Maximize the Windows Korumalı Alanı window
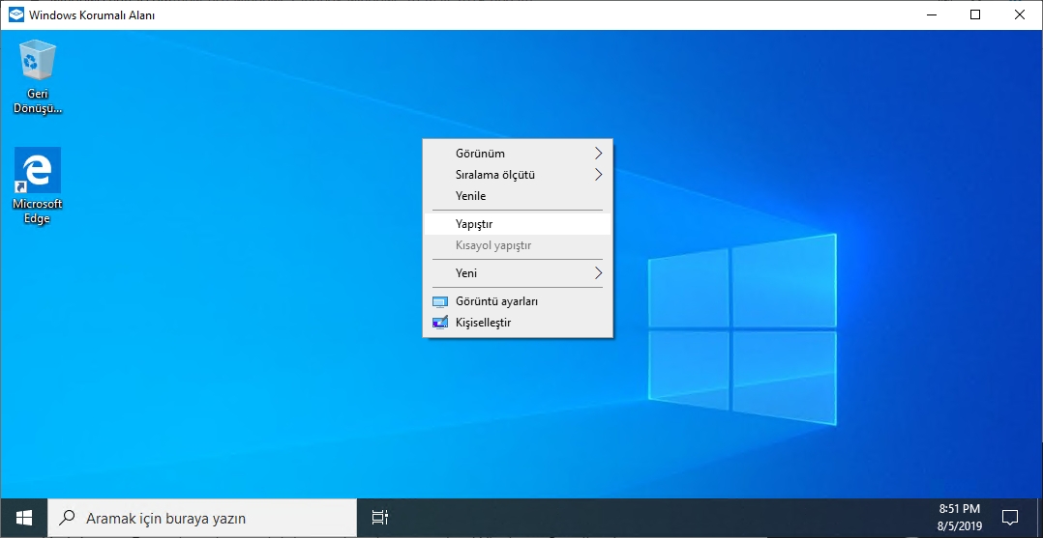The image size is (1043, 538). 975,14
